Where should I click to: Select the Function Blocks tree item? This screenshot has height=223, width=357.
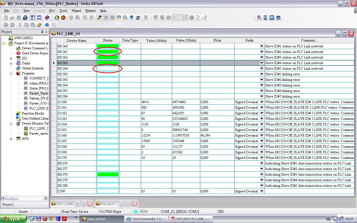pos(33,113)
